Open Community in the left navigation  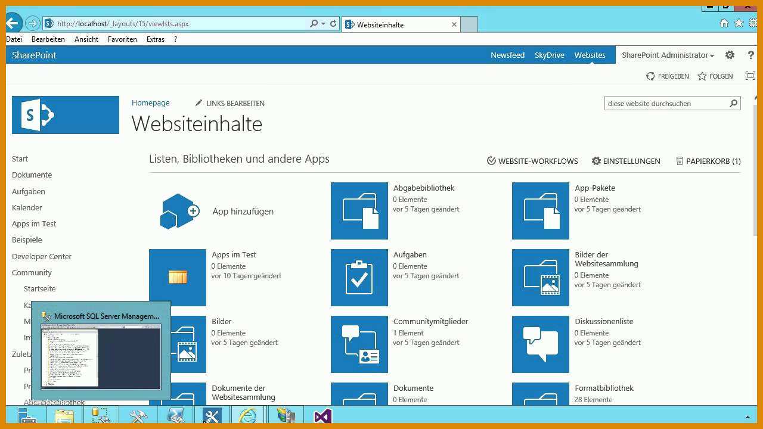(x=32, y=272)
